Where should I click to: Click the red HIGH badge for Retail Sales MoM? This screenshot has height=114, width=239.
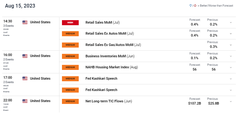[70, 23]
